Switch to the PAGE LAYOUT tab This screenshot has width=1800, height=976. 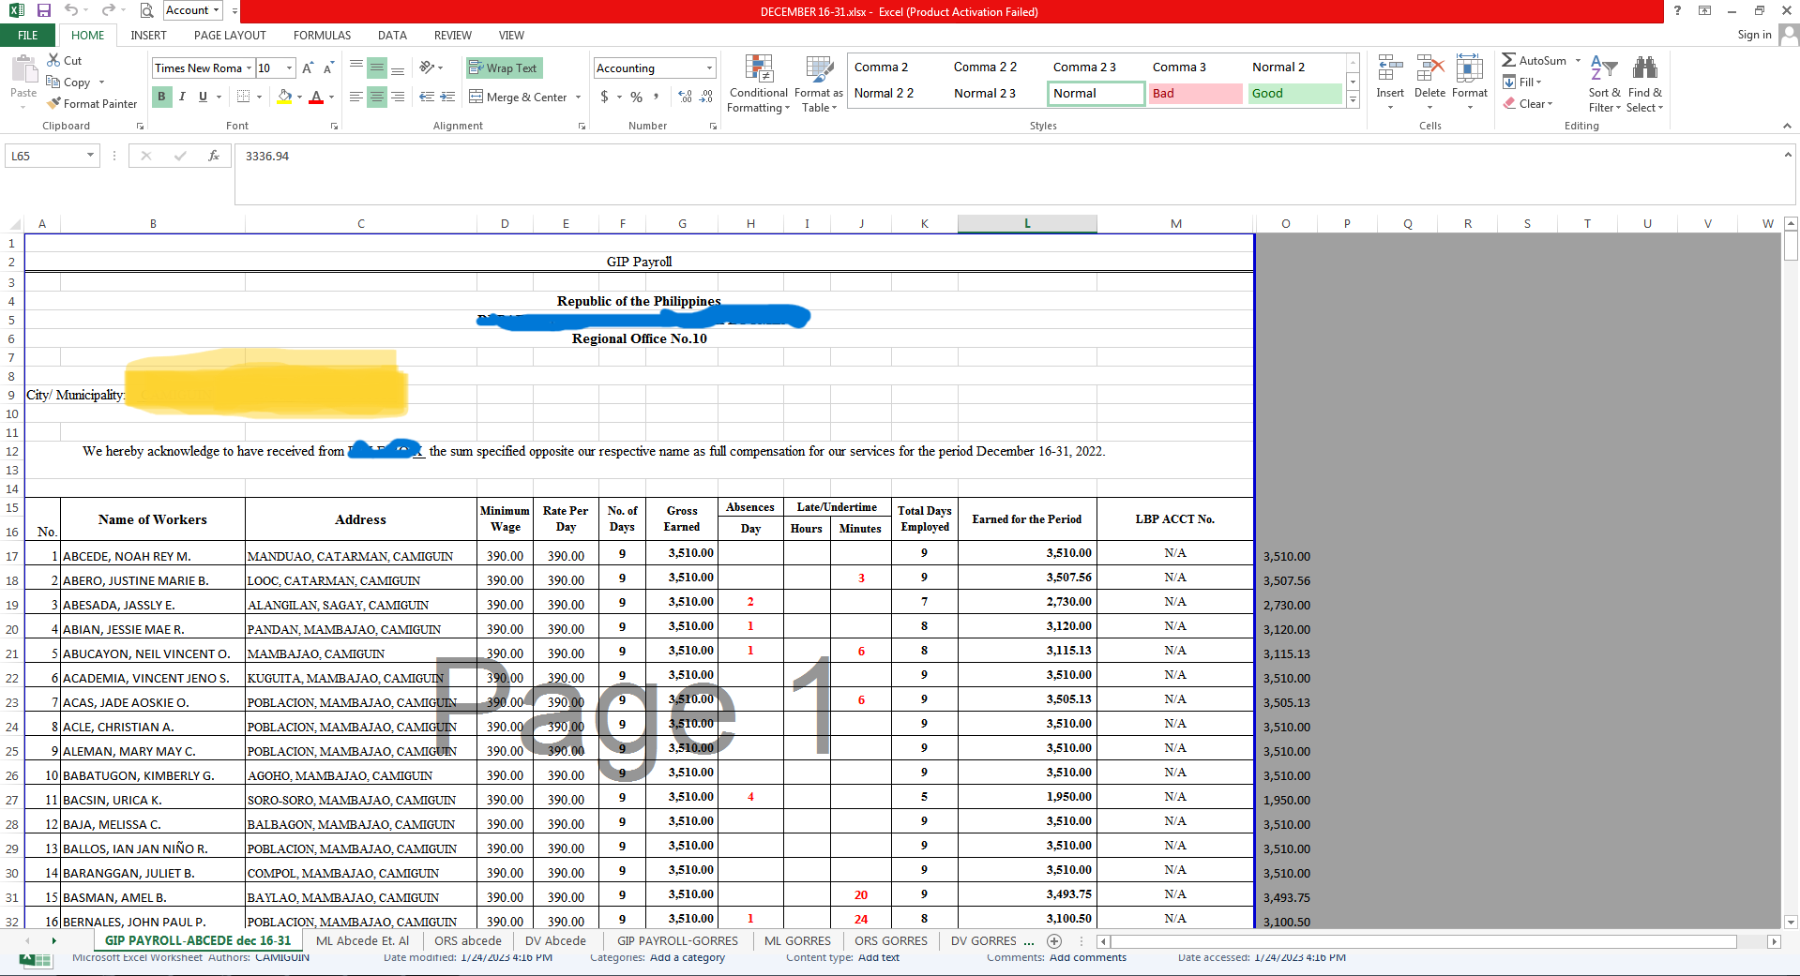pyautogui.click(x=230, y=35)
